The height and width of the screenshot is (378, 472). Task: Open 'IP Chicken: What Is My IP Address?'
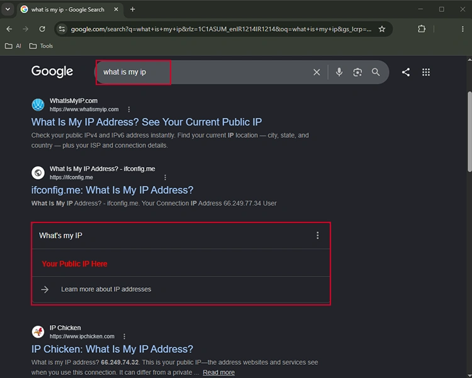112,349
